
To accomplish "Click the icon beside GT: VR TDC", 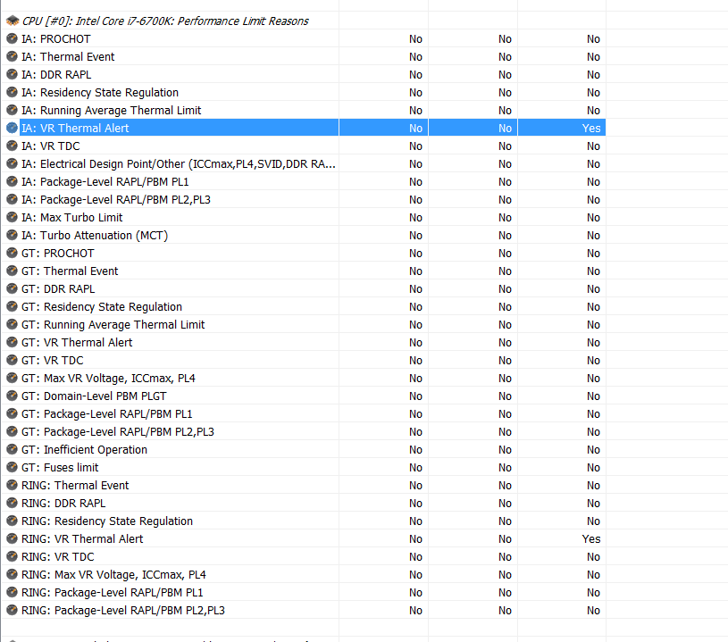I will pos(13,360).
